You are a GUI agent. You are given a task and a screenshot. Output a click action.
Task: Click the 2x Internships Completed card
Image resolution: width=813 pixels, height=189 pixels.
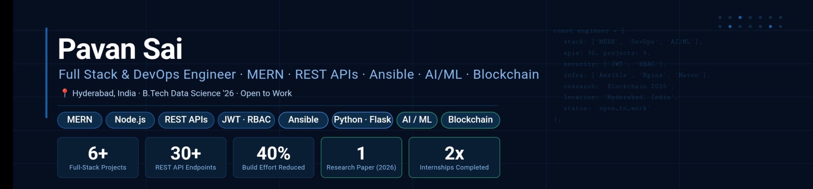pos(454,157)
